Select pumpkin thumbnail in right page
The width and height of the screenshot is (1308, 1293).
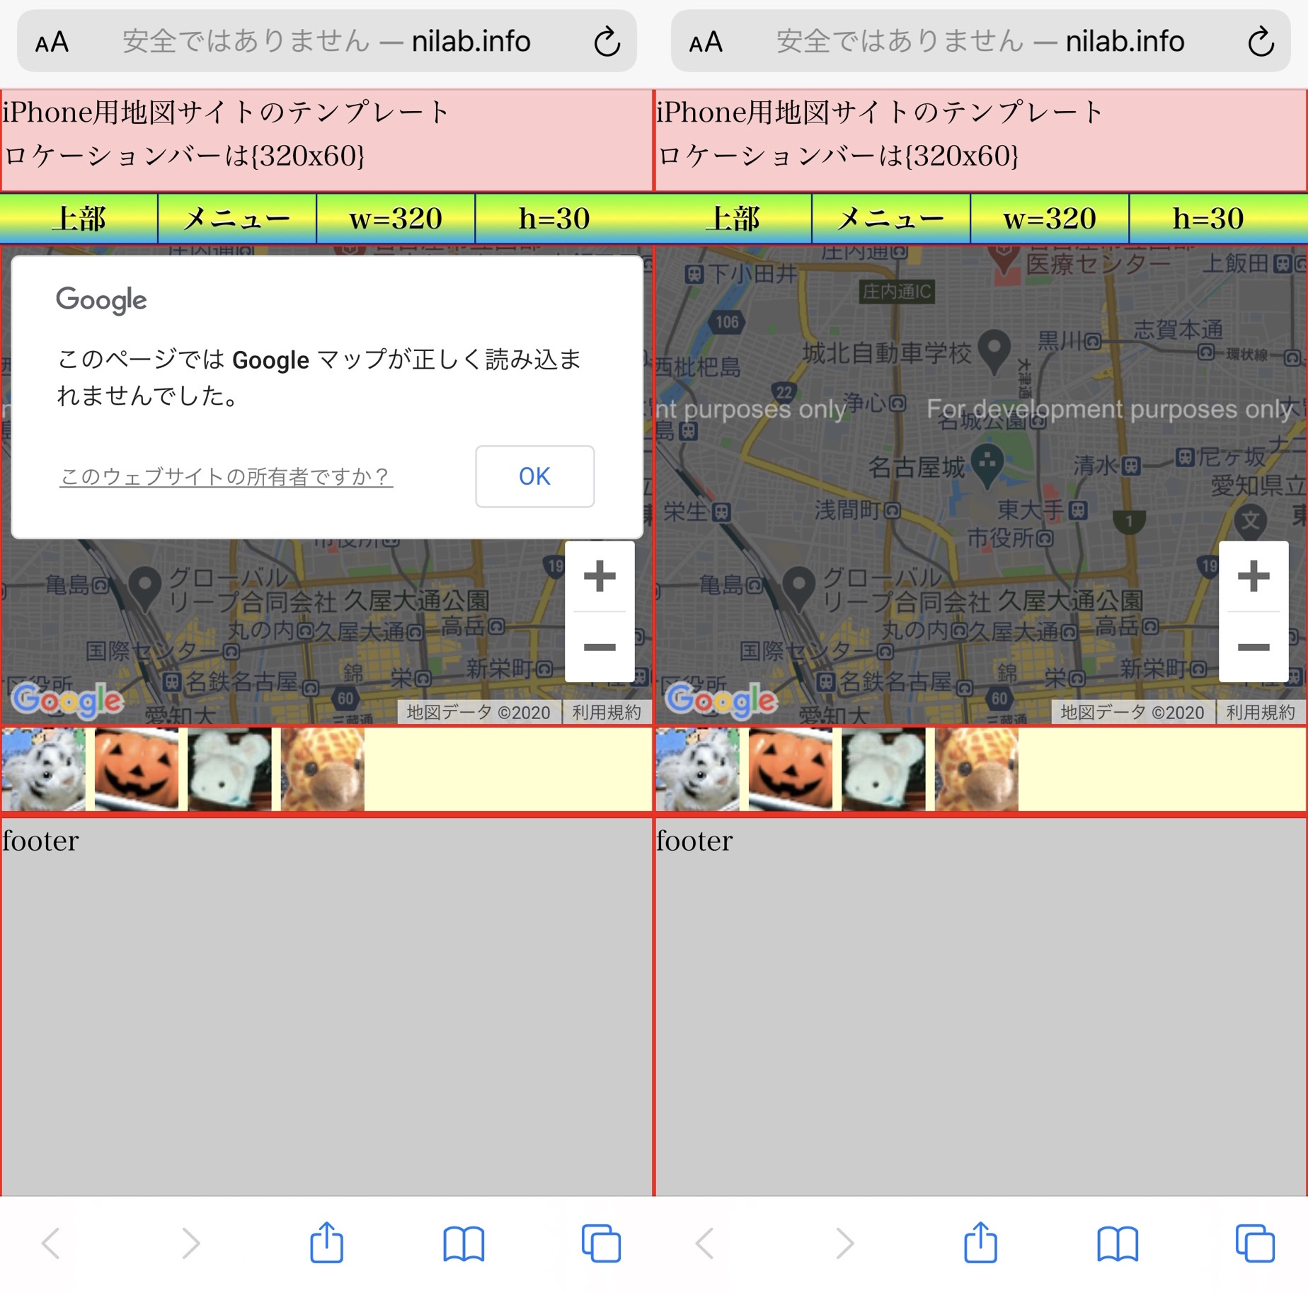(791, 770)
